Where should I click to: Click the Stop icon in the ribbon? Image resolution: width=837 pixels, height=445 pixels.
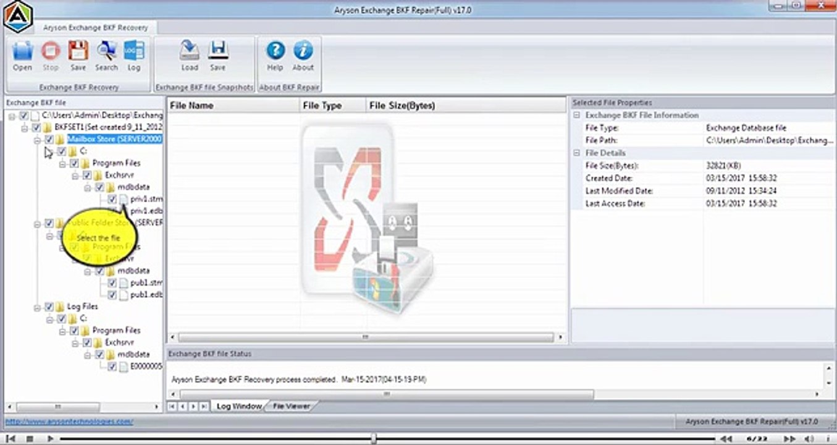pos(51,52)
